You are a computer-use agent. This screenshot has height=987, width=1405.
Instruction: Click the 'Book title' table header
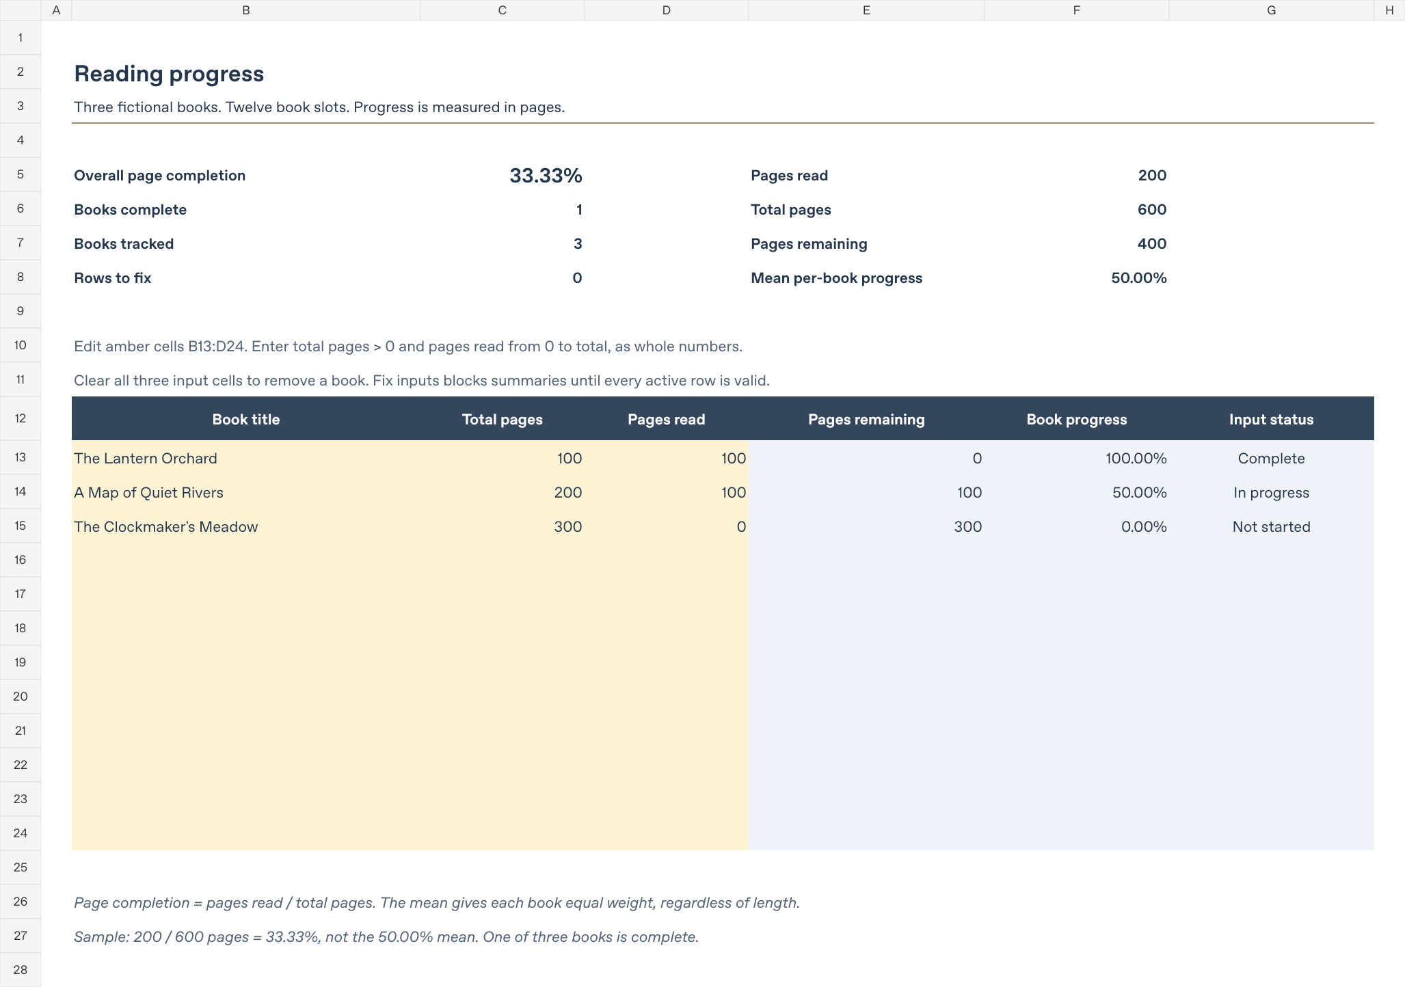pyautogui.click(x=245, y=419)
